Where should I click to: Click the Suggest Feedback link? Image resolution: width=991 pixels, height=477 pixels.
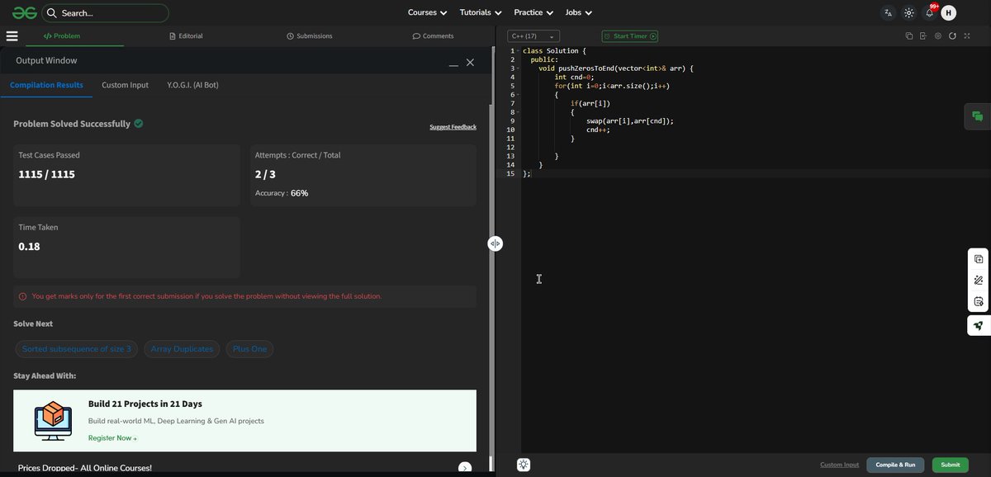[453, 127]
